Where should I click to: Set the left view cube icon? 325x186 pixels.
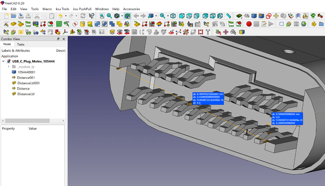point(220,16)
